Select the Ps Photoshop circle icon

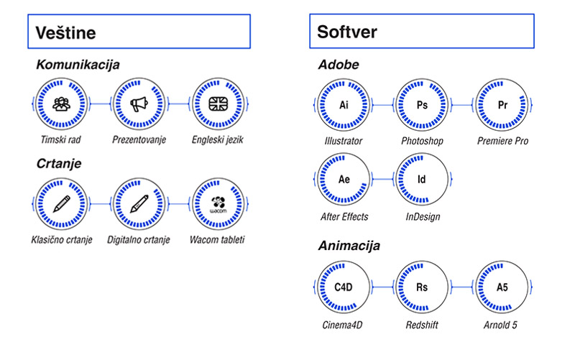pos(422,105)
